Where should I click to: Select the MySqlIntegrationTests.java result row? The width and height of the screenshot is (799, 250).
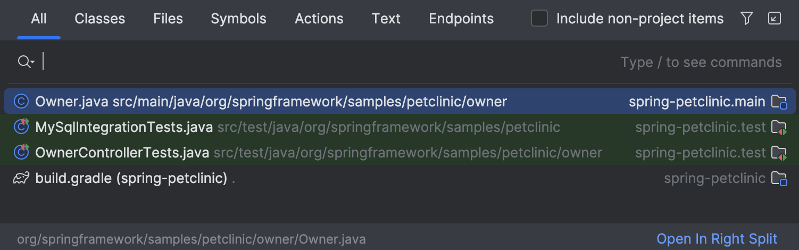399,127
